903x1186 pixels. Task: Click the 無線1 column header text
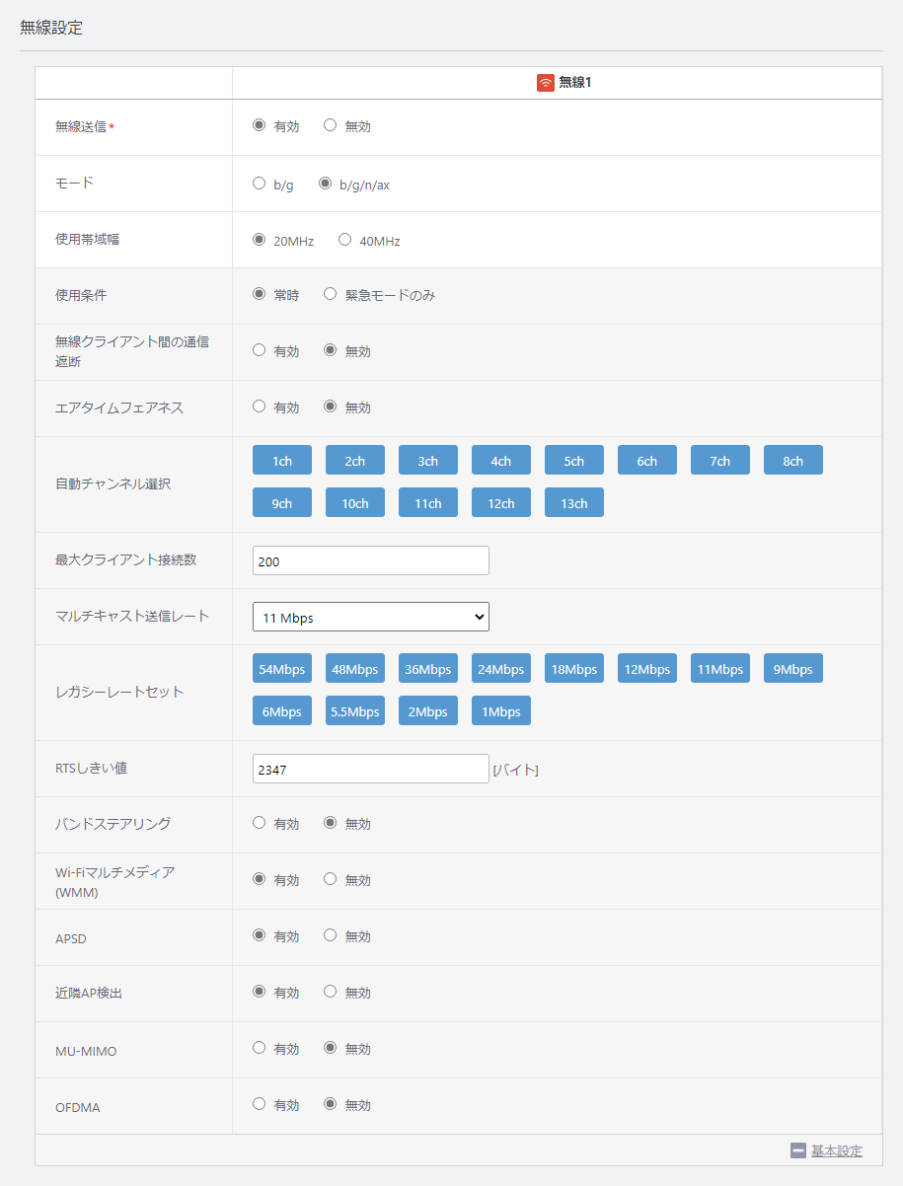[x=574, y=83]
